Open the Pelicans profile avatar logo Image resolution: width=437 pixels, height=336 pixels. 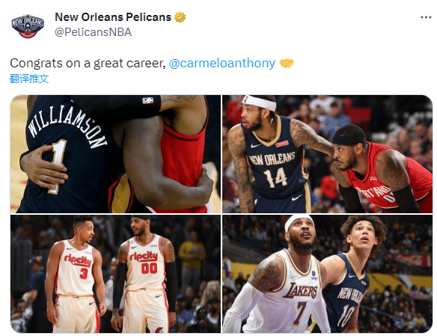[x=28, y=27]
